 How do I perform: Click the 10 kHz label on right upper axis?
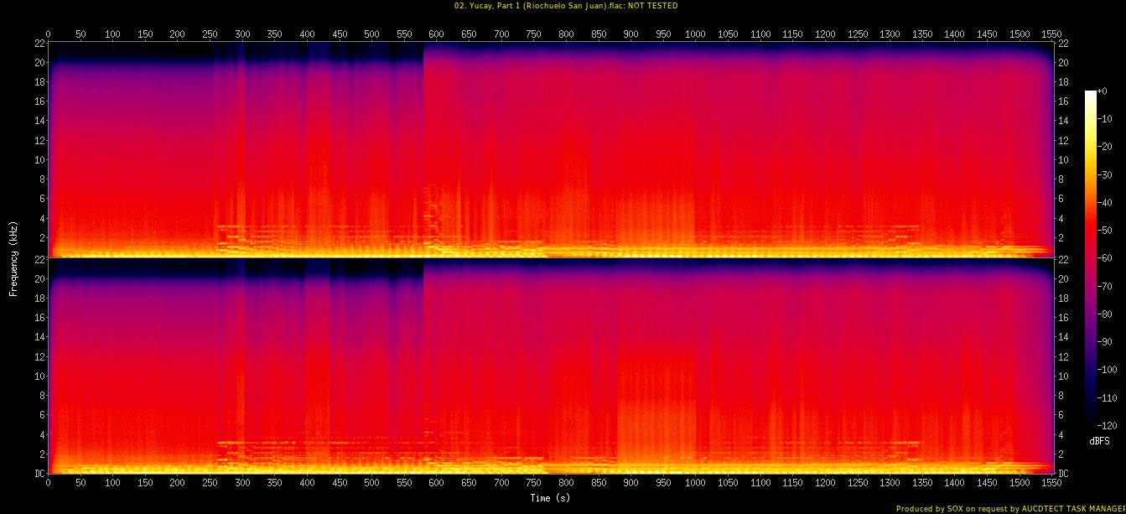[x=1062, y=159]
